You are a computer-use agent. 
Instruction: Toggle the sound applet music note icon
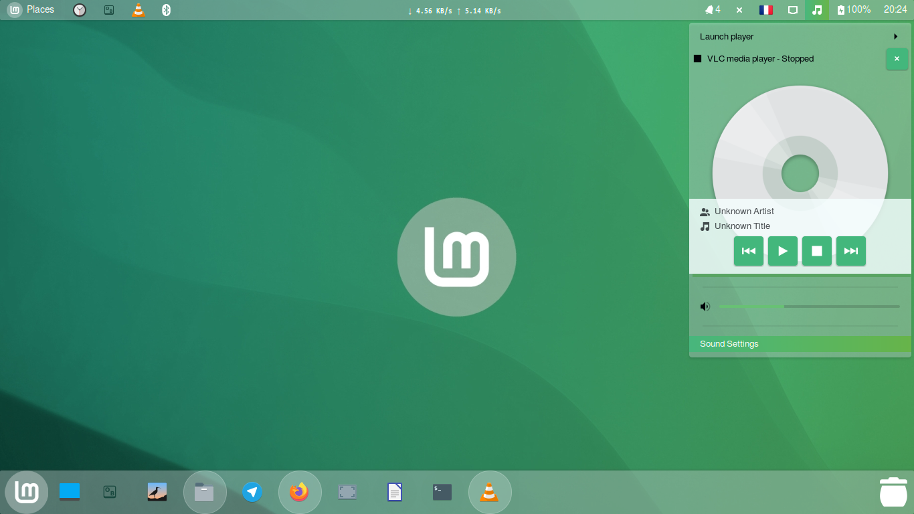[817, 10]
